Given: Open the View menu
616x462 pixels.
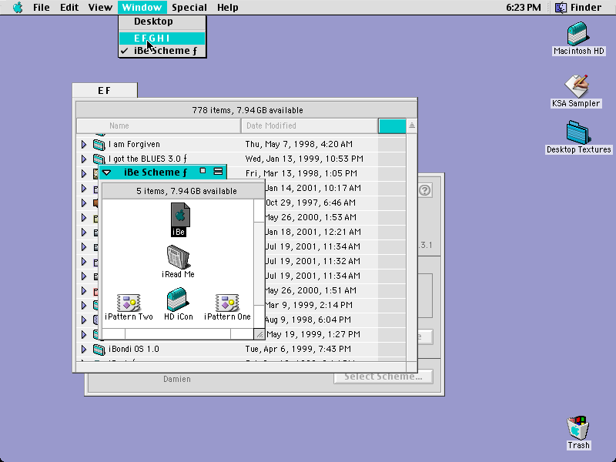Looking at the screenshot, I should (100, 8).
